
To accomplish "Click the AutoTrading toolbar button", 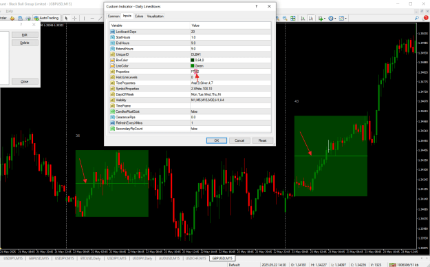I will [x=46, y=18].
